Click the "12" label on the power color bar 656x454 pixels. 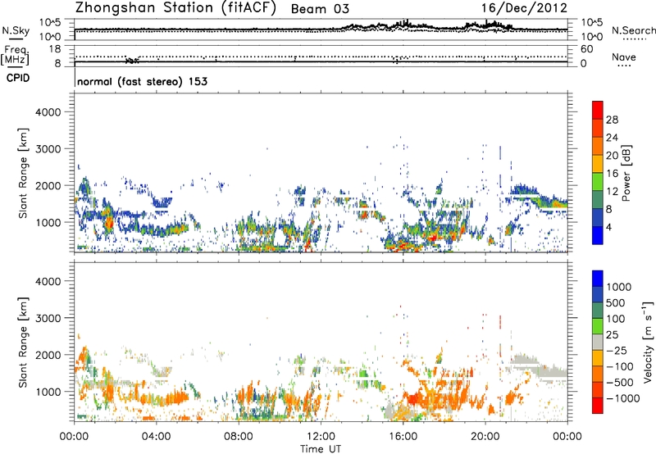click(612, 192)
